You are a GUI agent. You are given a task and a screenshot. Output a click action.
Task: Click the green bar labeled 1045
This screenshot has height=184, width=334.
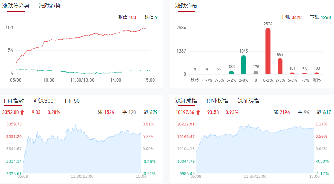click(243, 65)
